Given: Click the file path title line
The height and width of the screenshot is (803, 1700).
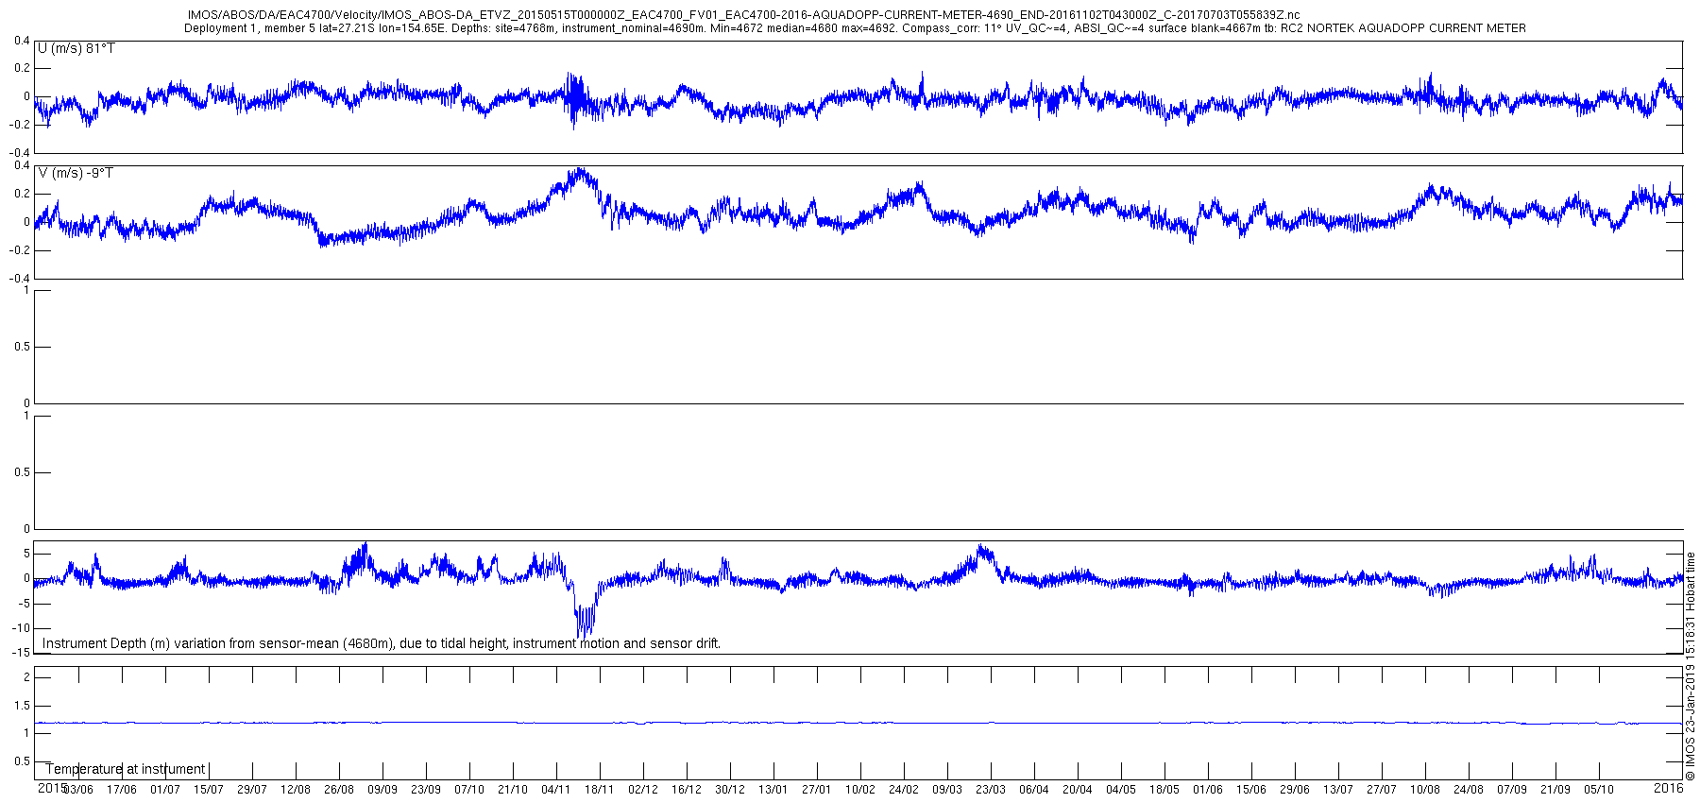Looking at the screenshot, I should click(x=743, y=15).
